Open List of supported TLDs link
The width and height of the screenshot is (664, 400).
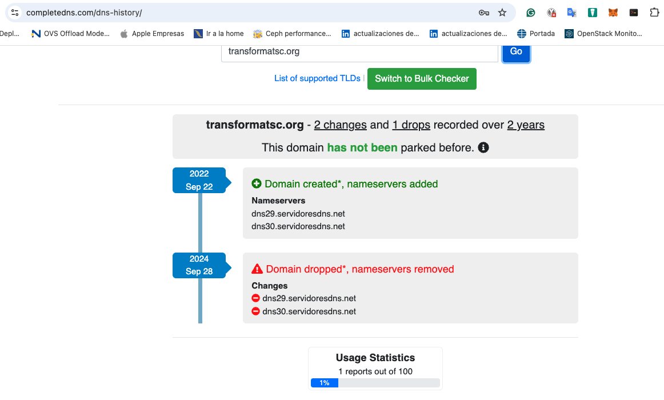pyautogui.click(x=317, y=78)
